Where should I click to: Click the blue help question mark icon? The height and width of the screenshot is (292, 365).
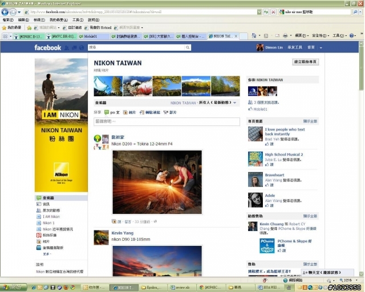(x=351, y=35)
